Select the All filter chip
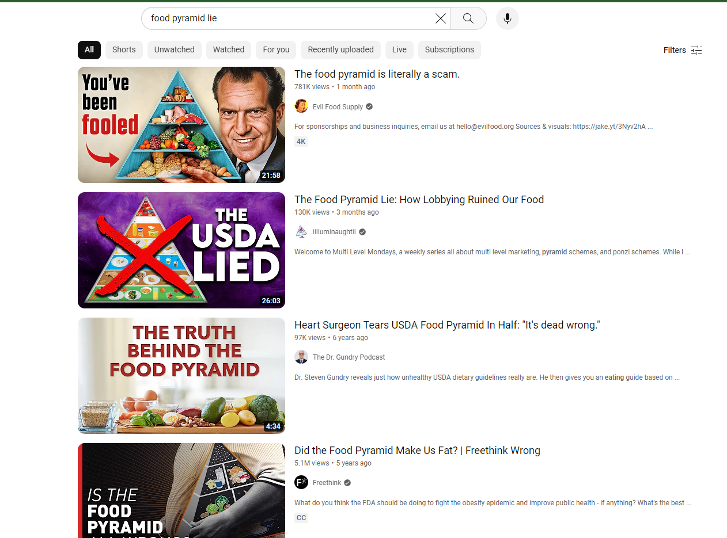Screen dimensions: 727x538 pos(89,50)
